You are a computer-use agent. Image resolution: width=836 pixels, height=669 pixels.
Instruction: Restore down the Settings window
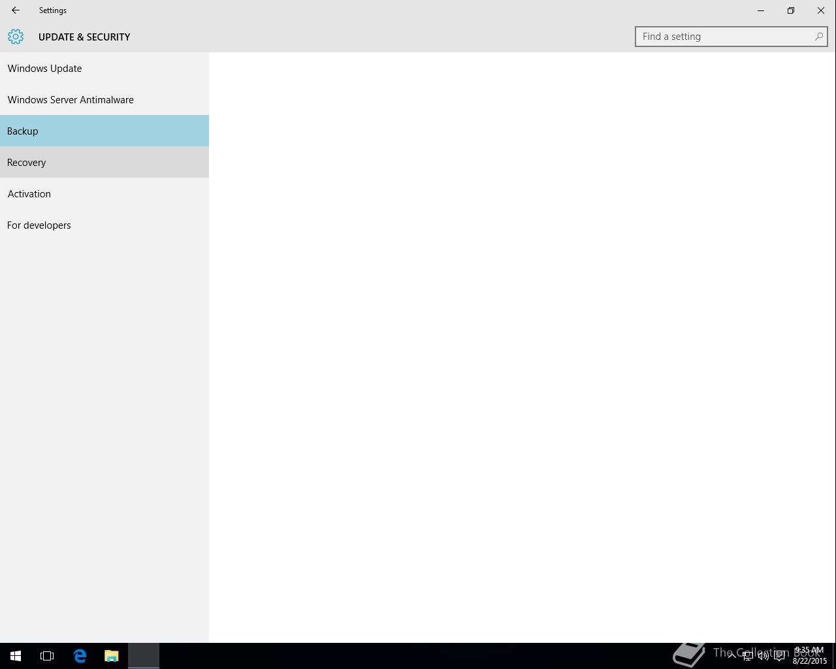791,10
